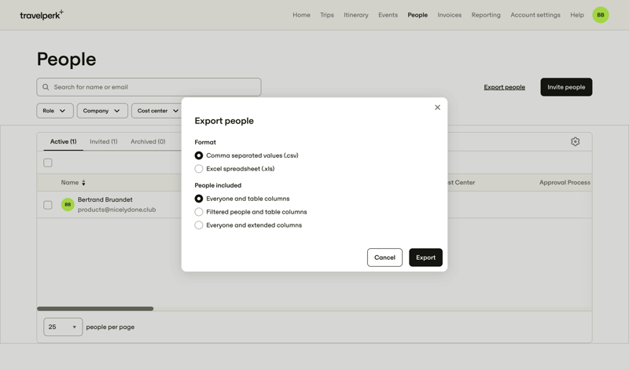
Task: Click the Approval Process column header
Action: point(565,182)
